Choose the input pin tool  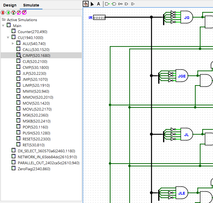(x=107, y=4)
